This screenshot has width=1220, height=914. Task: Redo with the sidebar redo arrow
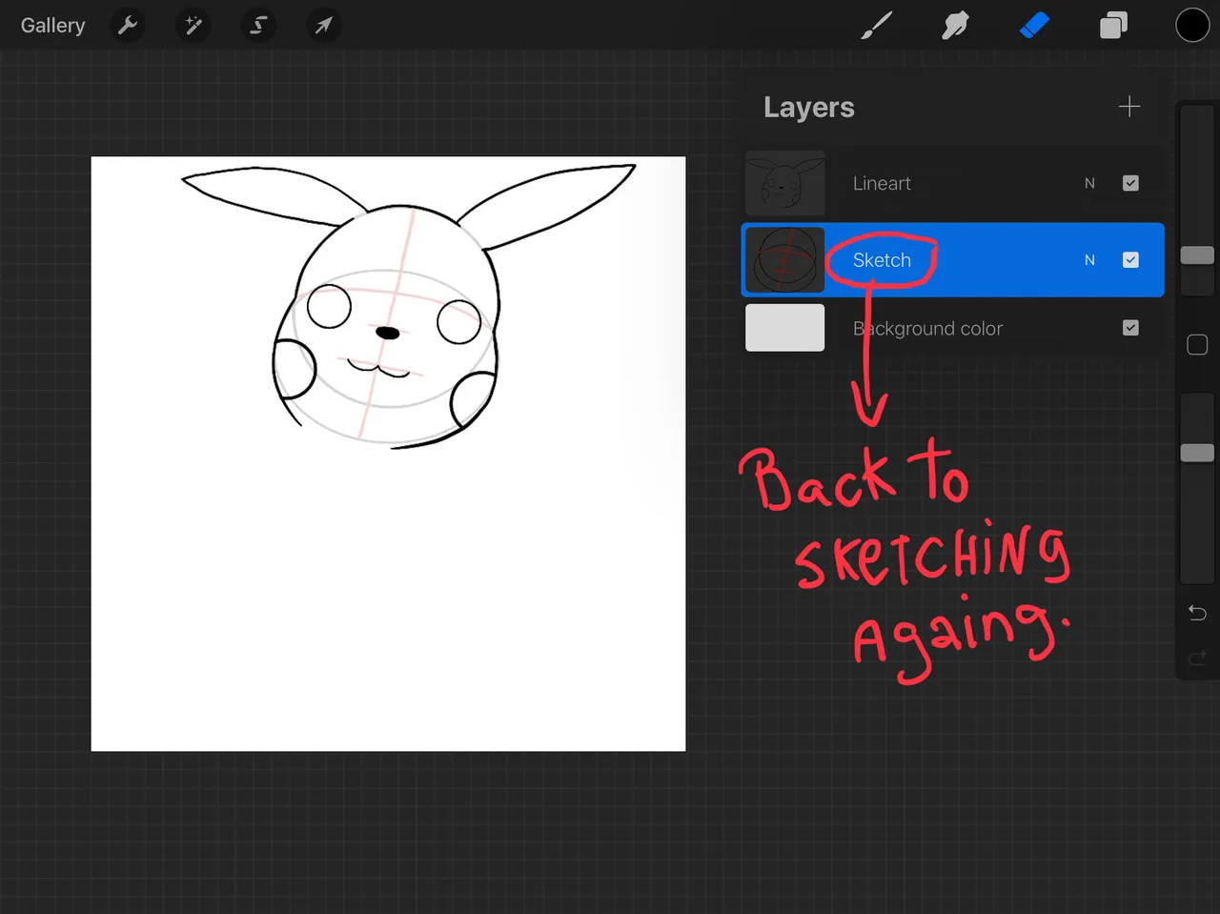click(1197, 658)
